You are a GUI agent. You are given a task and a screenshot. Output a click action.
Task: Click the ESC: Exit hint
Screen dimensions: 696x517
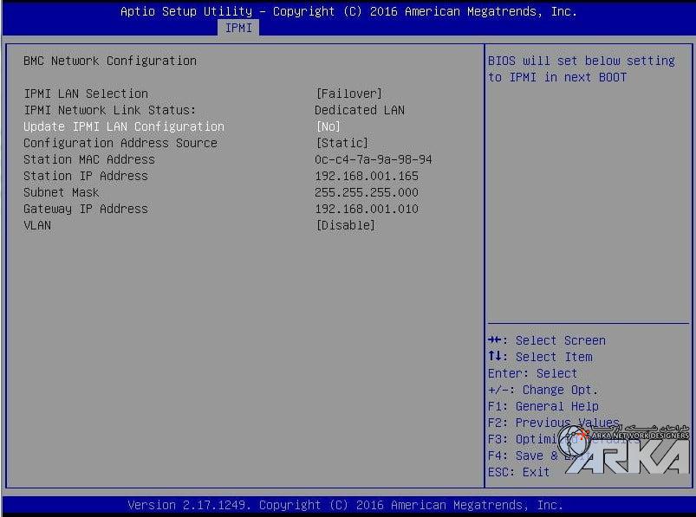(518, 472)
